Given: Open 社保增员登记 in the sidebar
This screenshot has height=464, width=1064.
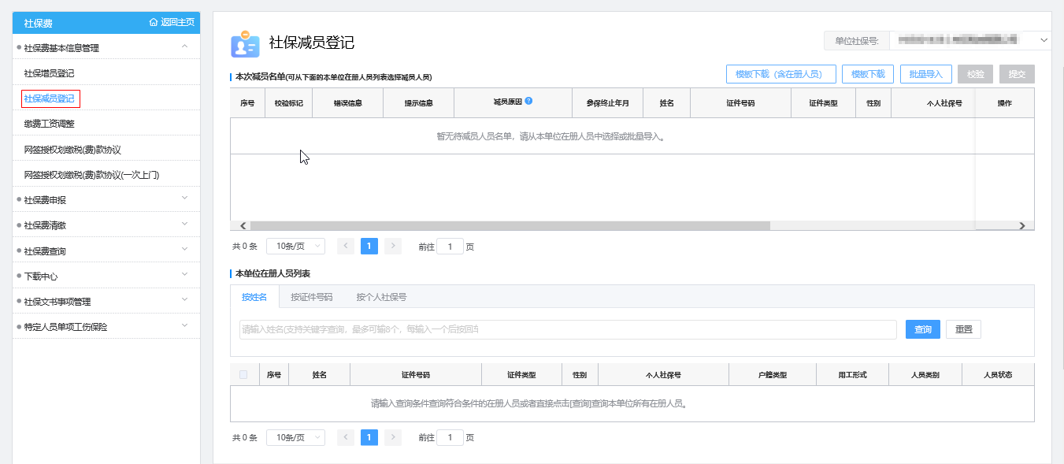Looking at the screenshot, I should [49, 73].
